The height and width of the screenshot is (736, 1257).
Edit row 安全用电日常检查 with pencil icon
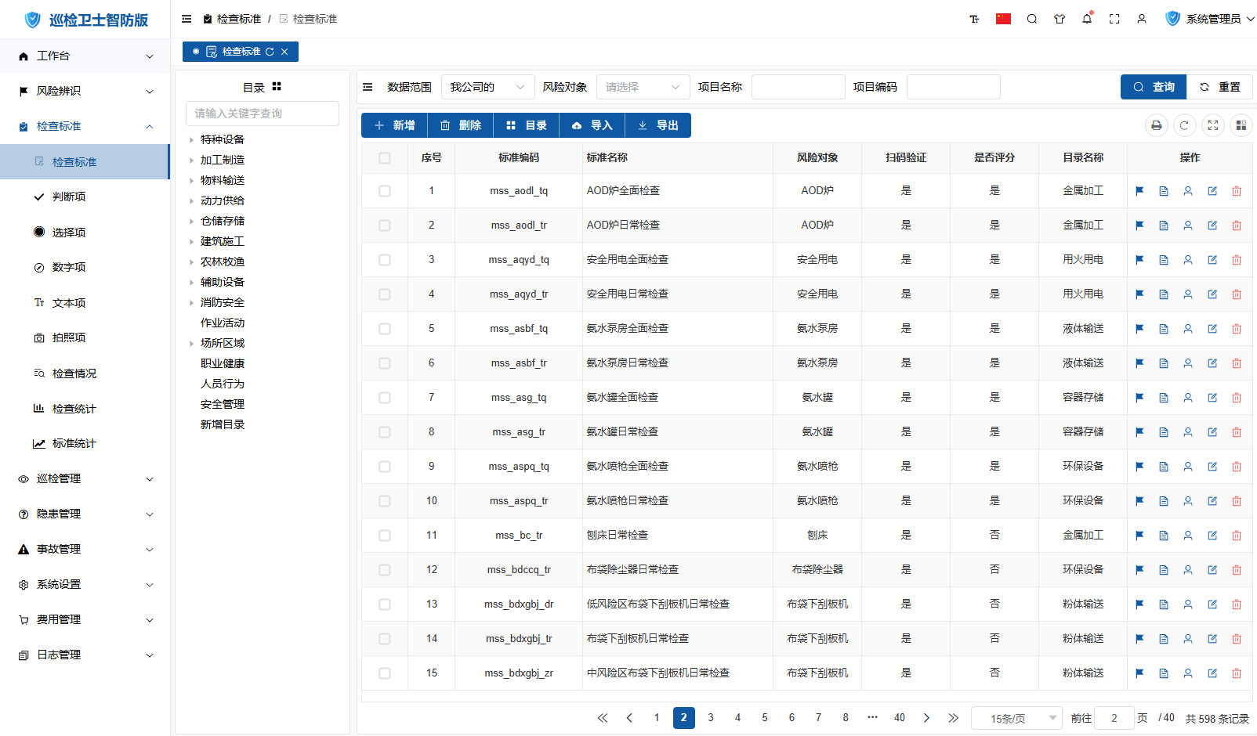(x=1212, y=294)
